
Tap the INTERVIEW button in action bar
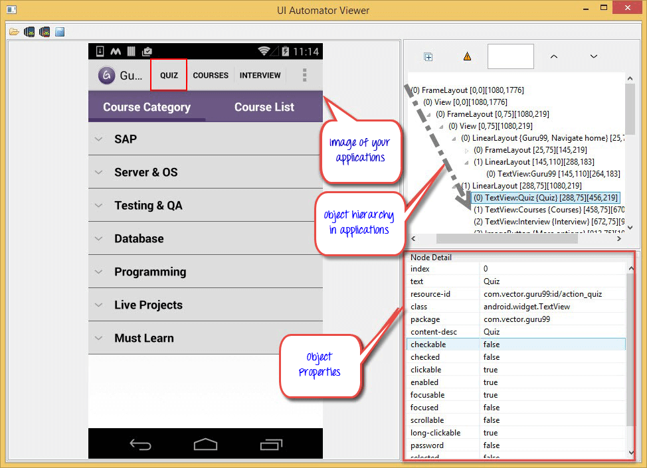(260, 76)
